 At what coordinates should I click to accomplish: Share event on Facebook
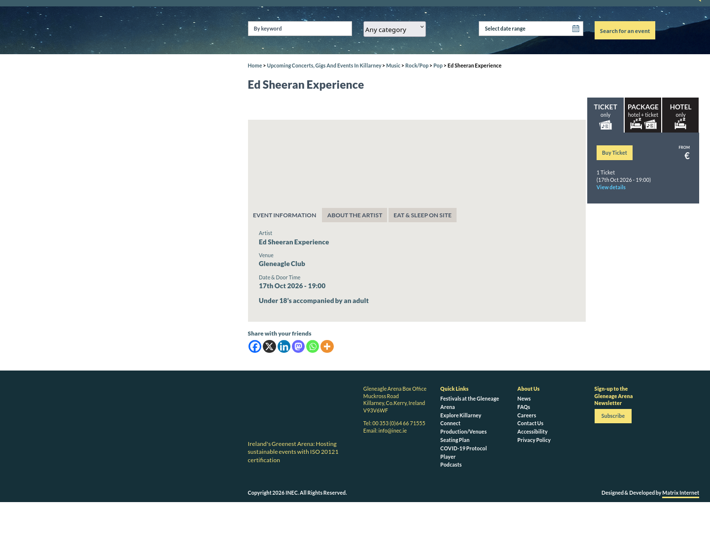coord(255,346)
